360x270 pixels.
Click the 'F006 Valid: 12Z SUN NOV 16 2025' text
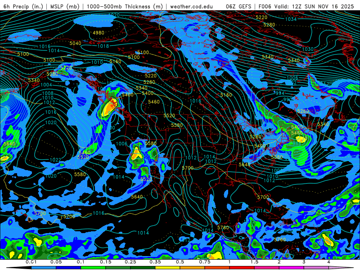click(x=306, y=6)
